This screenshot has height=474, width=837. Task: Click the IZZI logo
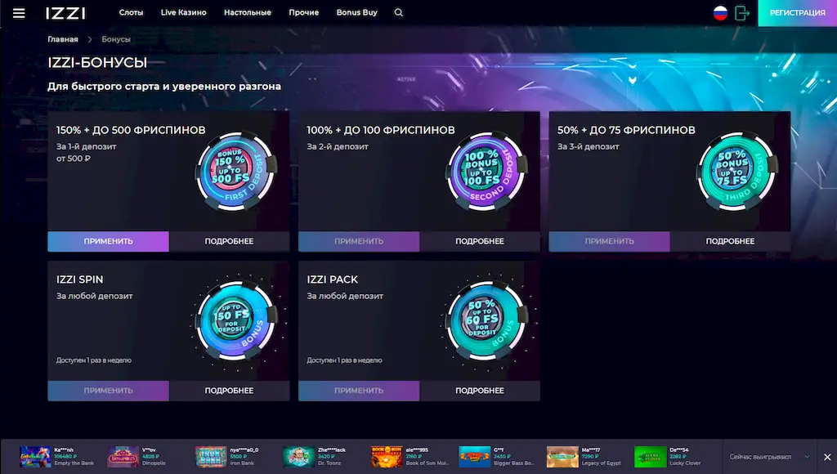click(x=66, y=13)
